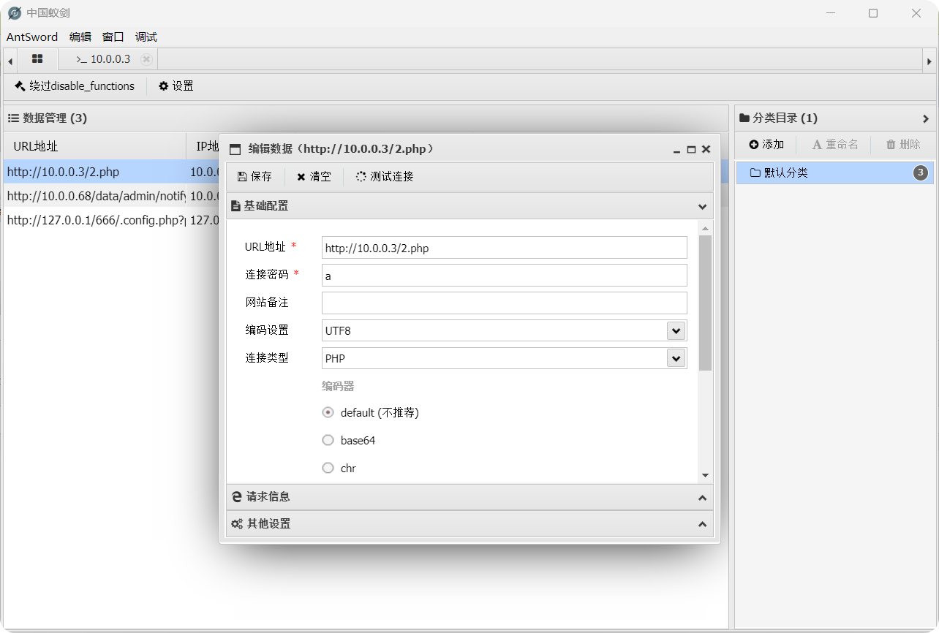This screenshot has height=633, width=939.
Task: Expand the 请求信息 section
Action: tap(469, 497)
